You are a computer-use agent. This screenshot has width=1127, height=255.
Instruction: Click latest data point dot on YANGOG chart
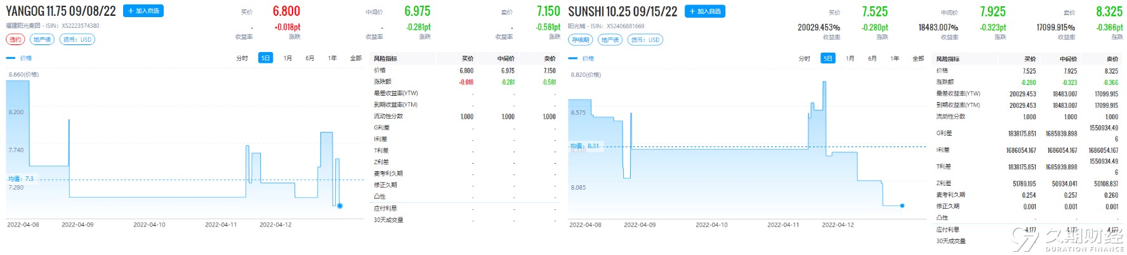point(340,206)
